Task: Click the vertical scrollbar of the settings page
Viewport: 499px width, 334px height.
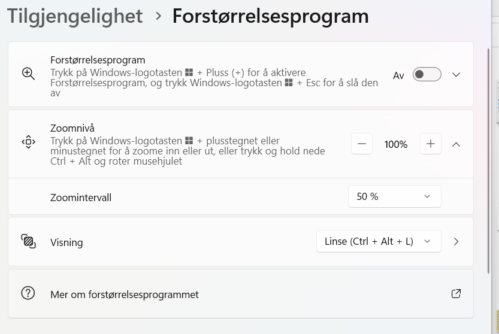Action: 488,160
